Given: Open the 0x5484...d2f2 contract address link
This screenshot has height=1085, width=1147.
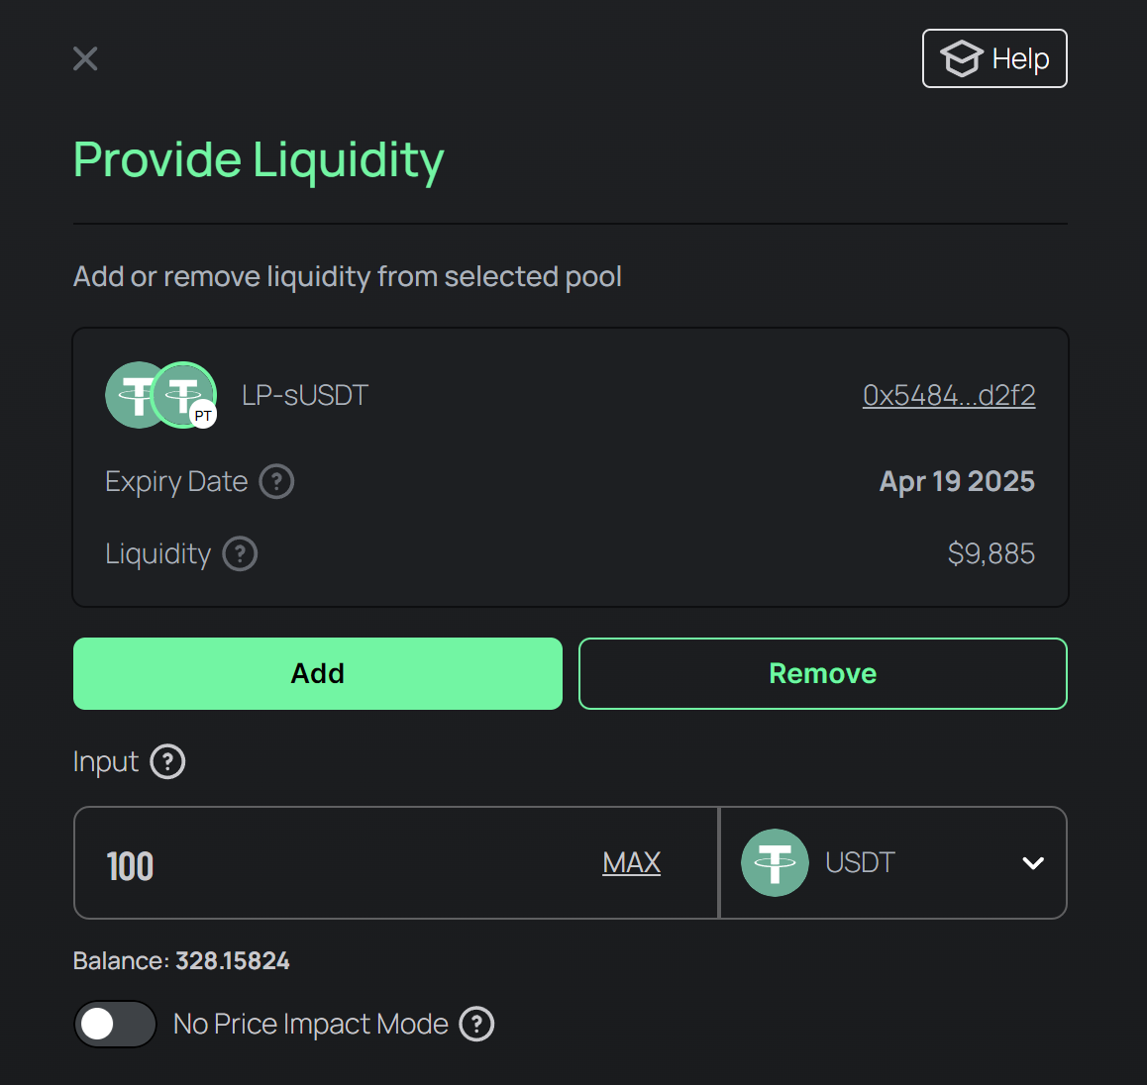Looking at the screenshot, I should click(x=948, y=395).
